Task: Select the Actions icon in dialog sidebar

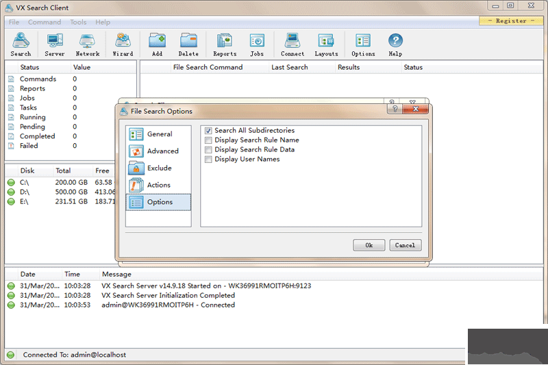Action: coord(136,185)
